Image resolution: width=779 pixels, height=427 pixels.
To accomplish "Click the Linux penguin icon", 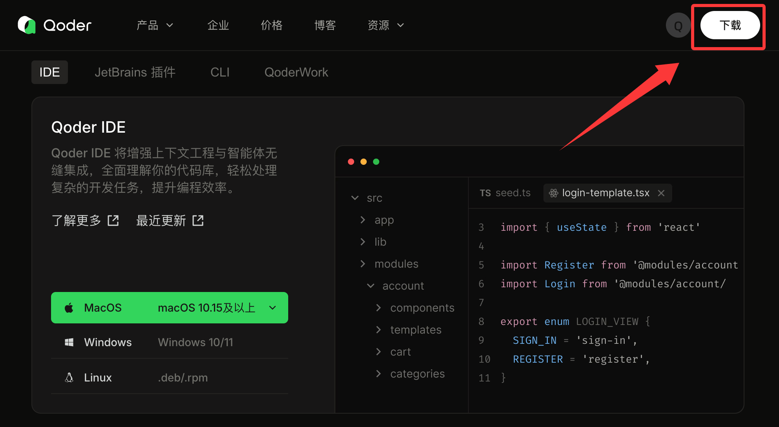I will tap(69, 378).
